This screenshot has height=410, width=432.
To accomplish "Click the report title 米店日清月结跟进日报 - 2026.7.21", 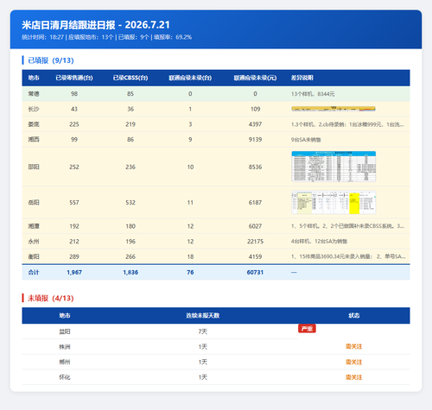I will [x=96, y=25].
